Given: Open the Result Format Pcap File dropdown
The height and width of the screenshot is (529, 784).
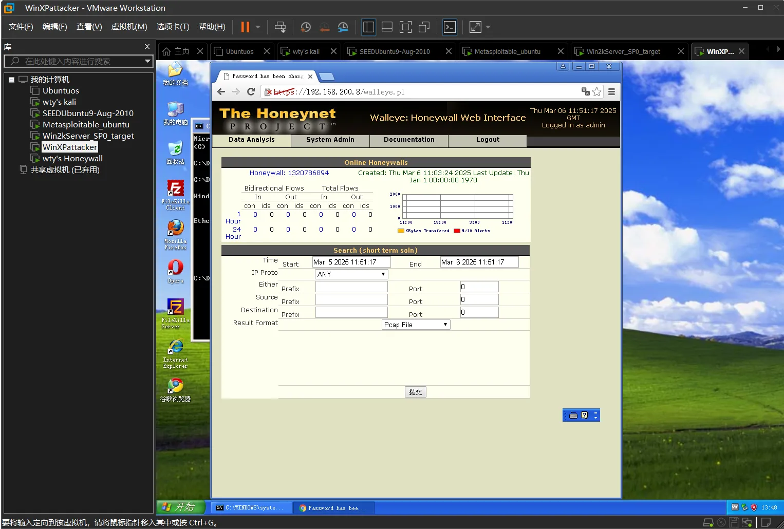Looking at the screenshot, I should [416, 325].
